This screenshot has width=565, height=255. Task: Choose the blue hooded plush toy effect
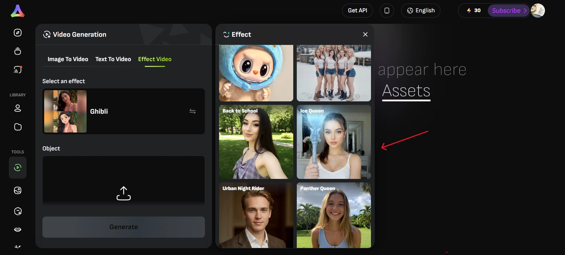click(x=256, y=73)
